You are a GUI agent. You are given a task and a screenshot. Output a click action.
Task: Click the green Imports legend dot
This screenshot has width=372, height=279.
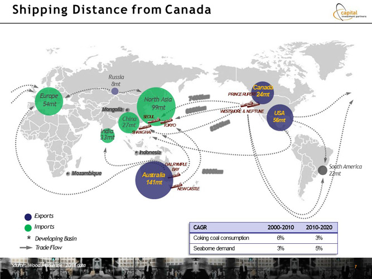(28, 228)
